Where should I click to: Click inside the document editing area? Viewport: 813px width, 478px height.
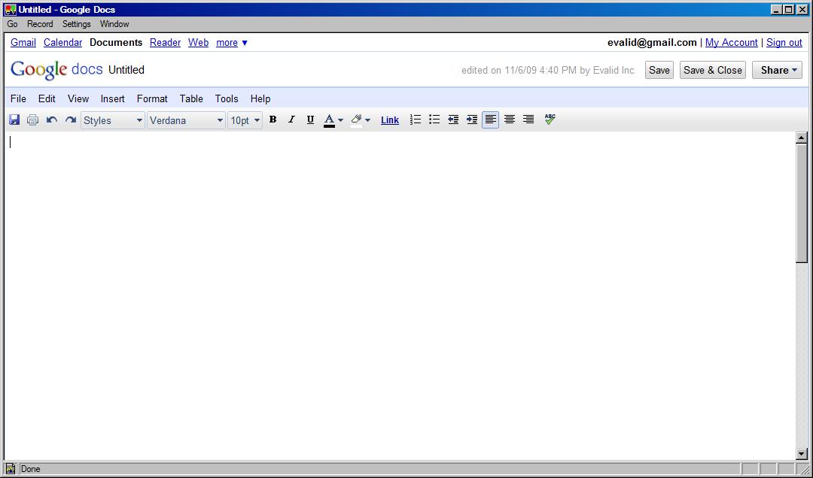[400, 295]
